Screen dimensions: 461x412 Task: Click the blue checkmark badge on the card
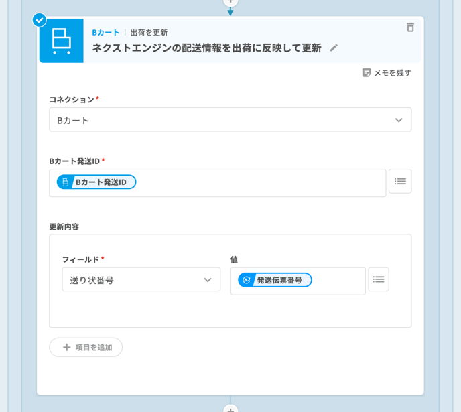tap(40, 20)
